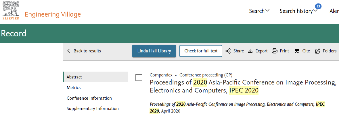Click the Elsevier tree logo
339x122 pixels.
pyautogui.click(x=11, y=10)
